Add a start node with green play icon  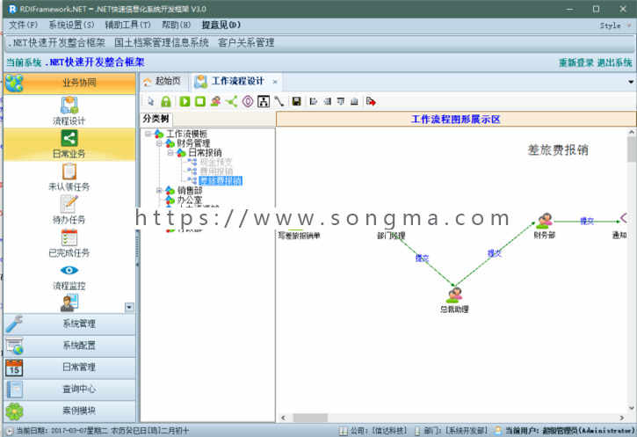(x=185, y=101)
